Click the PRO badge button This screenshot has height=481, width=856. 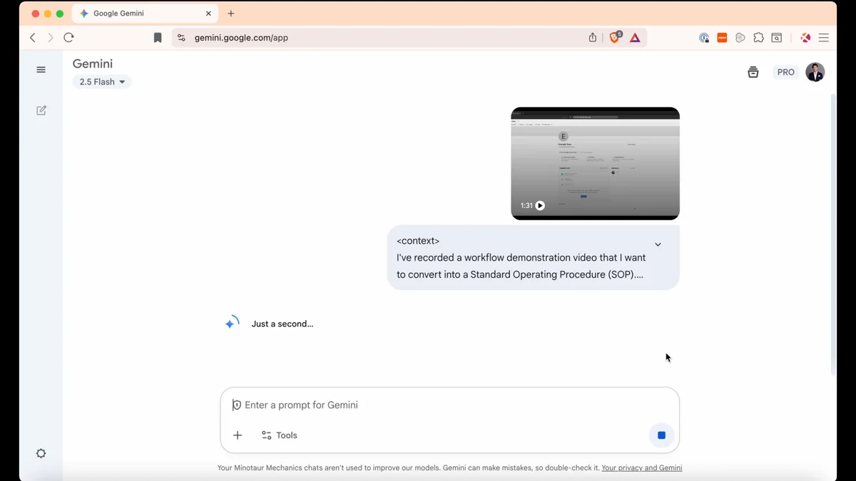(785, 72)
